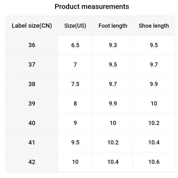Click foot length 9.3 cell

(113, 45)
